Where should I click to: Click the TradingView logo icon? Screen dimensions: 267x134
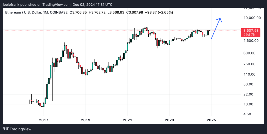[x=6, y=129]
